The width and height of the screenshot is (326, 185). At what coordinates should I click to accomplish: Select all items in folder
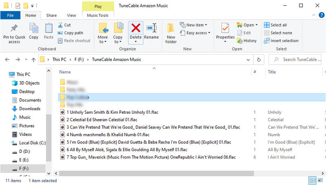(x=275, y=25)
